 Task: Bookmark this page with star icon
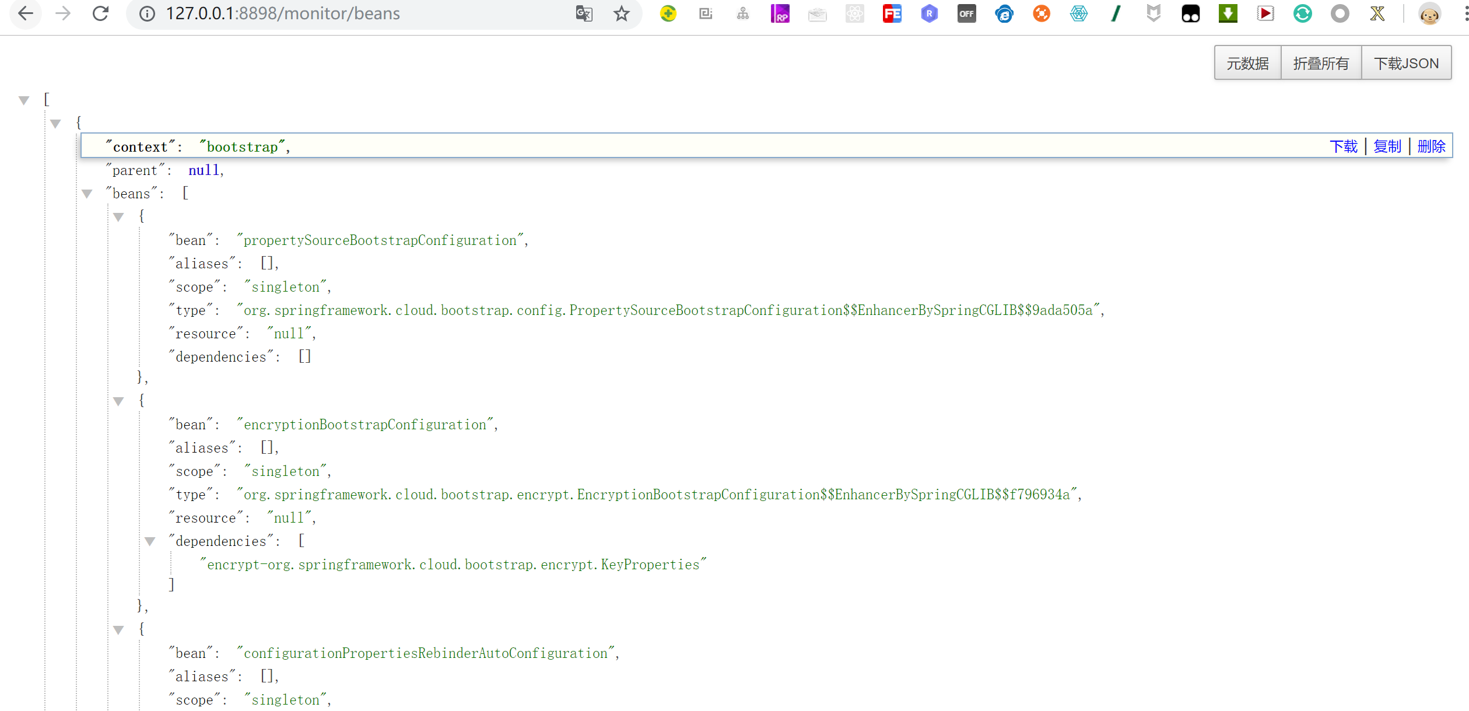click(621, 13)
